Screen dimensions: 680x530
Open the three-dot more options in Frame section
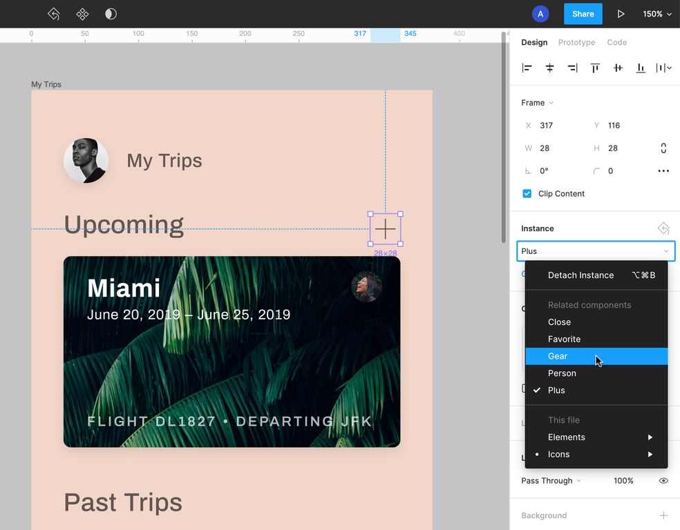(x=663, y=171)
